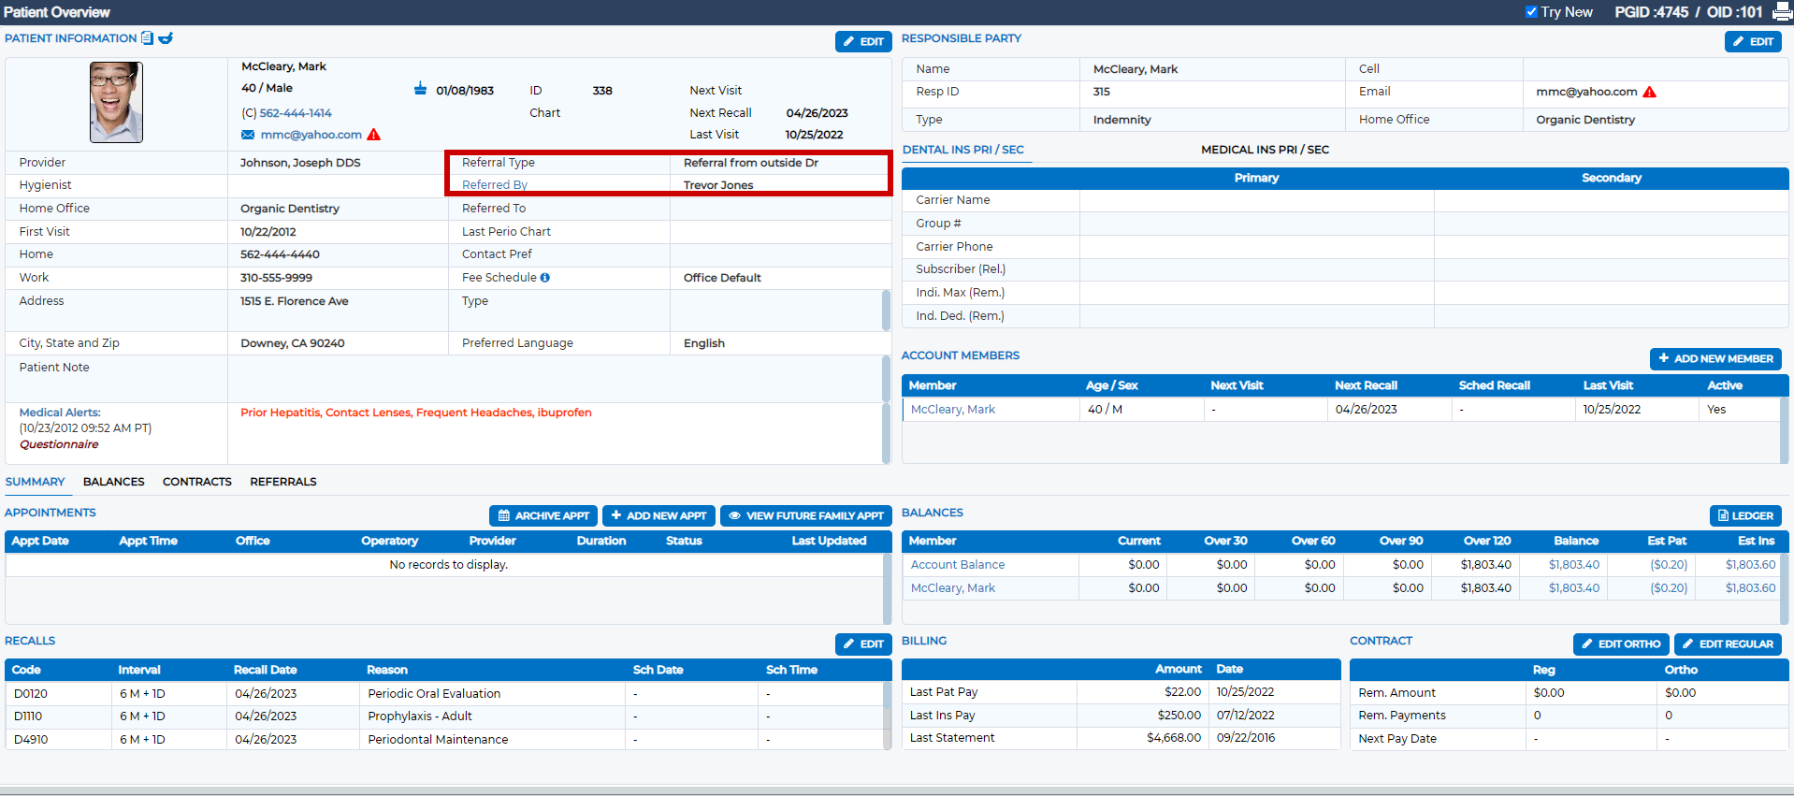This screenshot has width=1794, height=796.
Task: Click the envelope icon next to patient email
Action: click(x=248, y=135)
